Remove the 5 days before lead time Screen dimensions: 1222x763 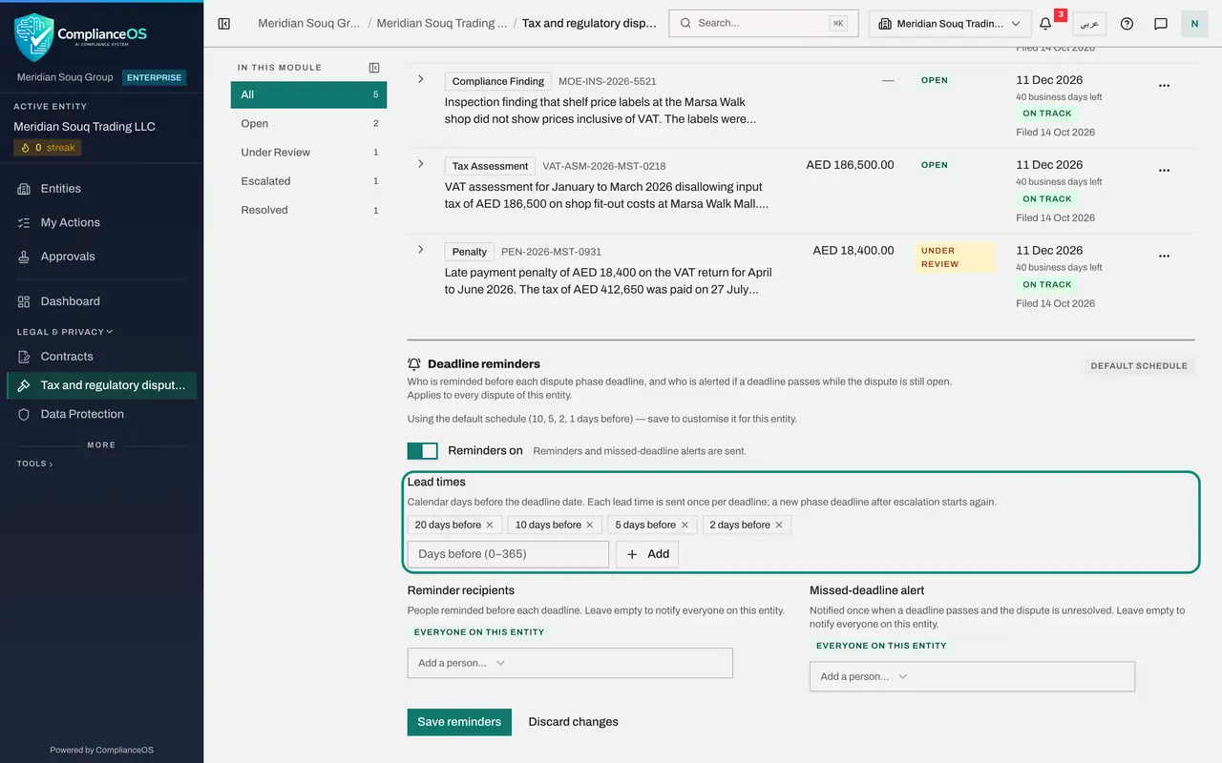[x=685, y=525]
